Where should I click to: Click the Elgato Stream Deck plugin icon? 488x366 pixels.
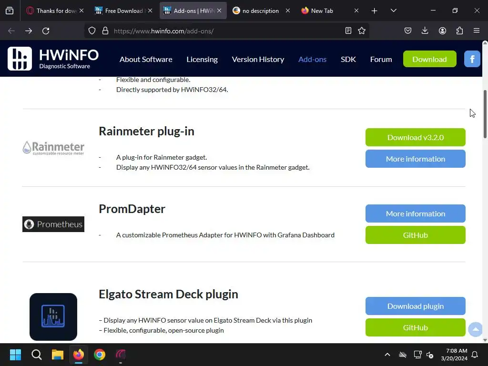53,316
